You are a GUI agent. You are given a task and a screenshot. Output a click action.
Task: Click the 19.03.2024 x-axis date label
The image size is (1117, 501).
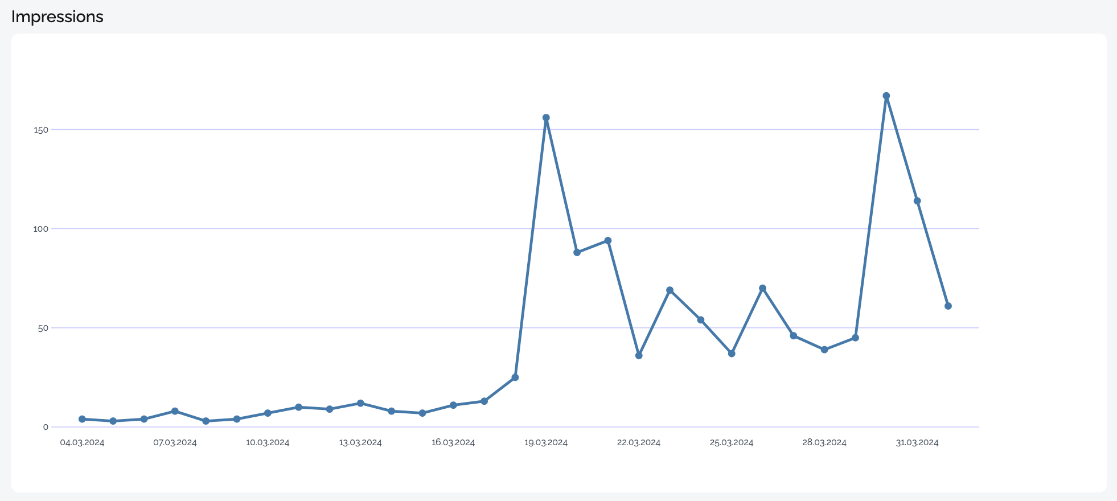(x=546, y=443)
